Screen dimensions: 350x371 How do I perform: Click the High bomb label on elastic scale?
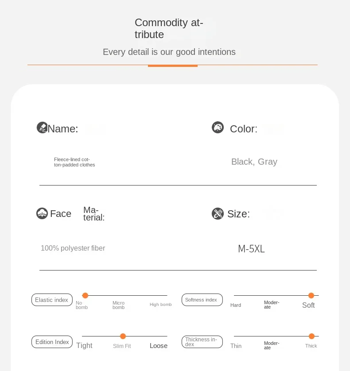point(160,305)
